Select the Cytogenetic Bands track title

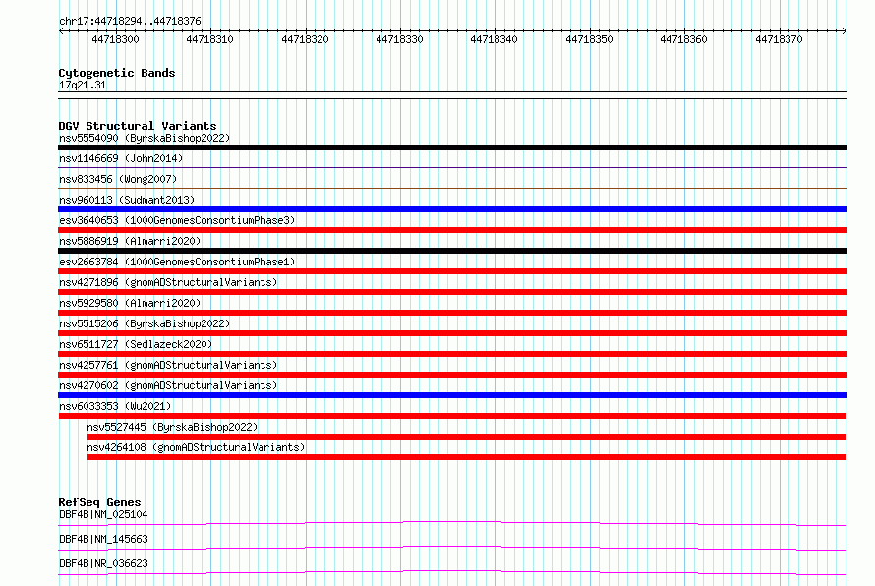click(x=117, y=73)
